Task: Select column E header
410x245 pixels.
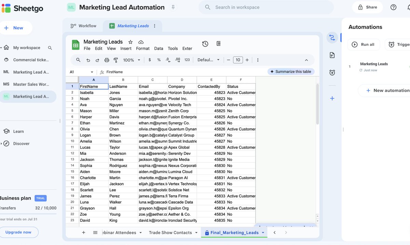Action: click(211, 80)
